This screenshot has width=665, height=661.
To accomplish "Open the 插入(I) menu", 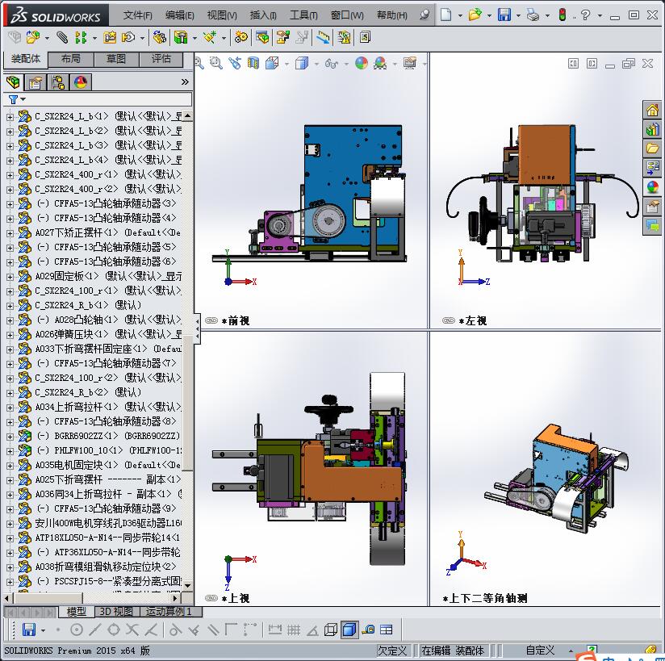I will coord(263,15).
